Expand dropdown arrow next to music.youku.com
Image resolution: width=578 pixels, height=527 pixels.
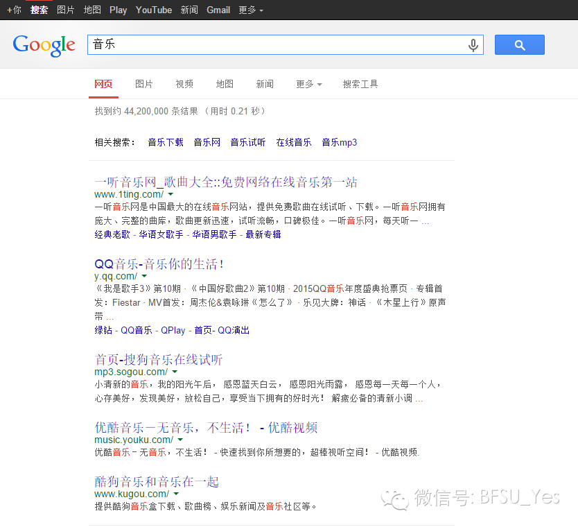coord(180,440)
